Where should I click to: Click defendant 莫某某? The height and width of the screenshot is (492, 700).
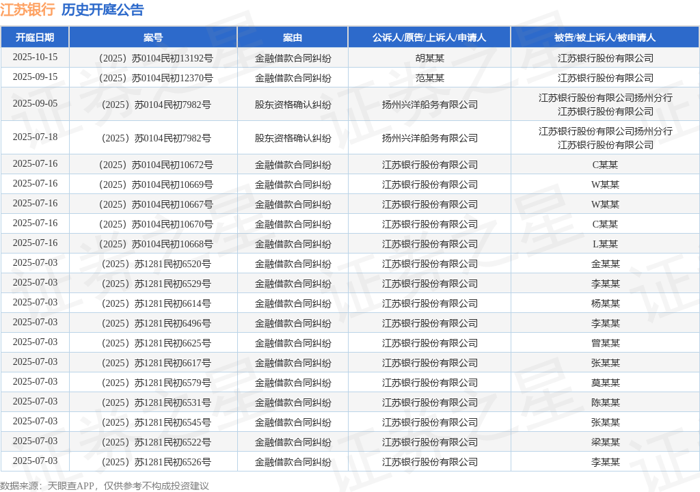[606, 383]
